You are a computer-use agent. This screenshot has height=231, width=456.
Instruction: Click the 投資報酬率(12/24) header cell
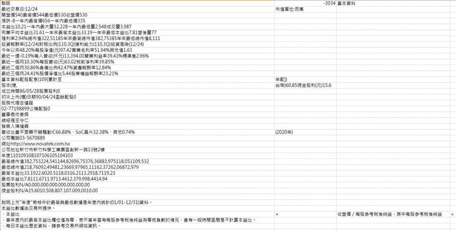click(137, 44)
